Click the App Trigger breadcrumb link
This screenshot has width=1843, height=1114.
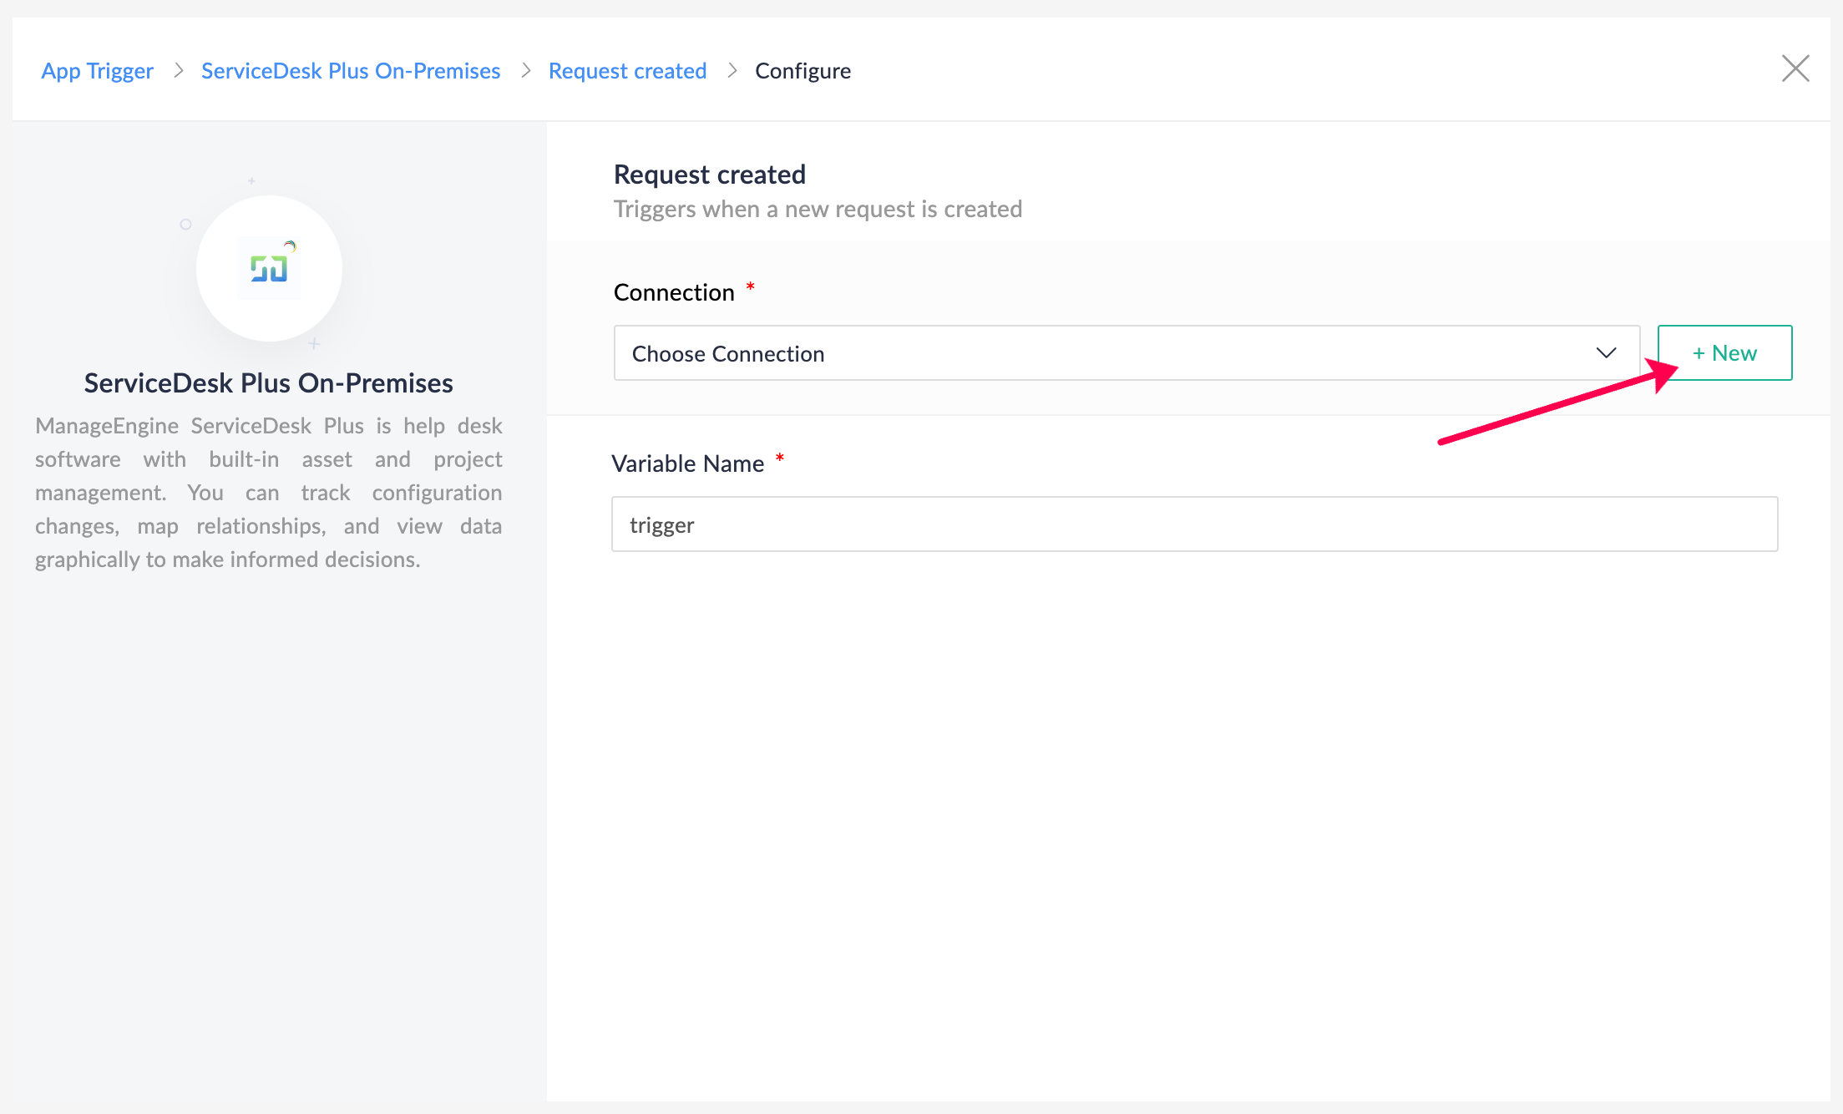point(97,71)
